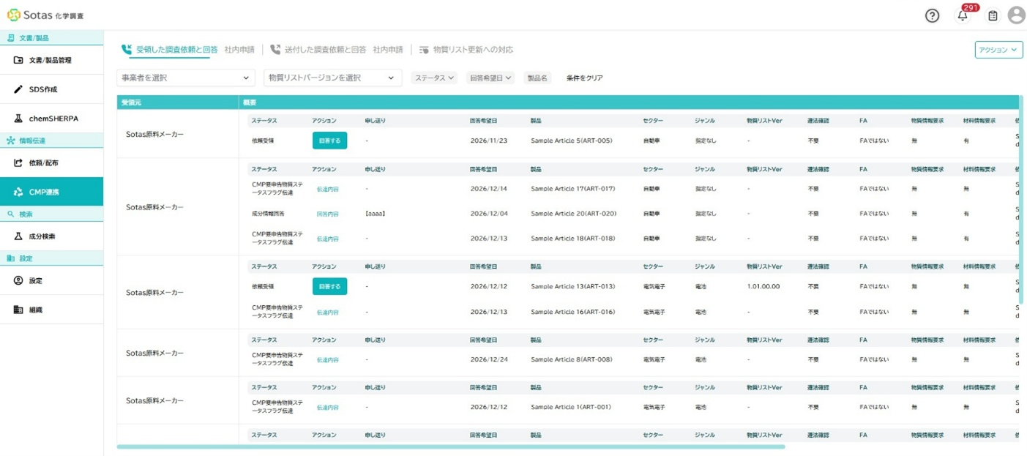
Task: Open the user account avatar icon
Action: pos(1016,15)
